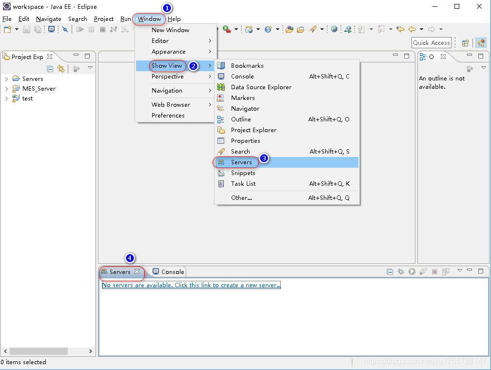
Task: Expand the MES_Server project node
Action: click(6, 89)
